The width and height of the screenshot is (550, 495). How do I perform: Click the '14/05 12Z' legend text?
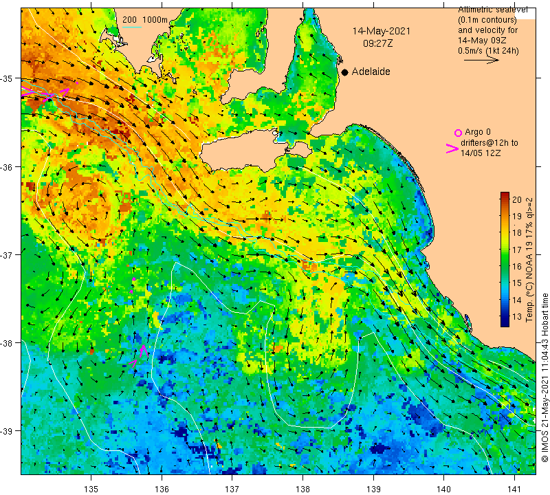(x=480, y=153)
